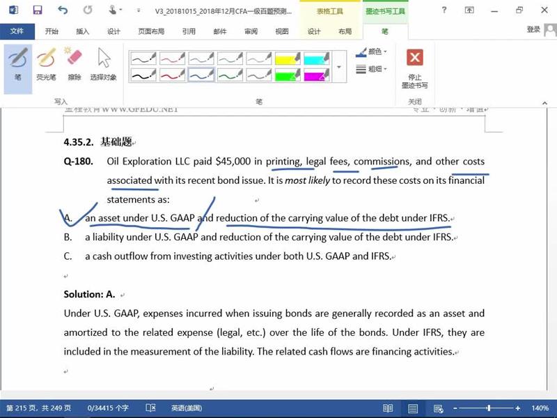Toggle Print Layout view in status bar

click(413, 408)
